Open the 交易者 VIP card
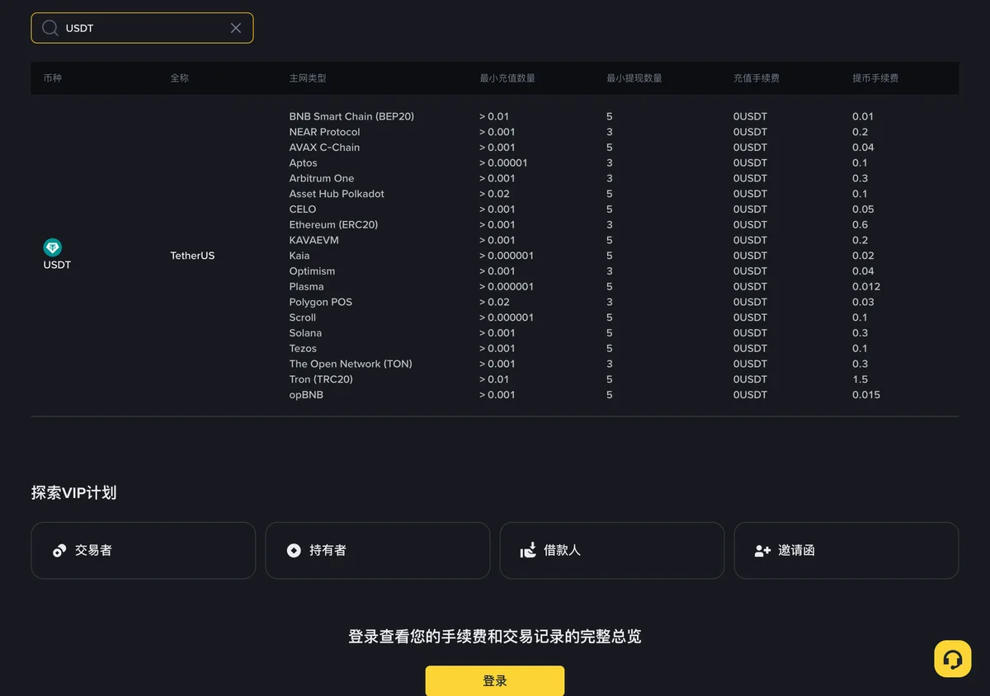 144,550
